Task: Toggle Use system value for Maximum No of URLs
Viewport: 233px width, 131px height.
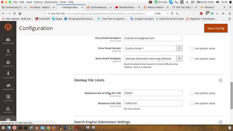Action: [191, 93]
